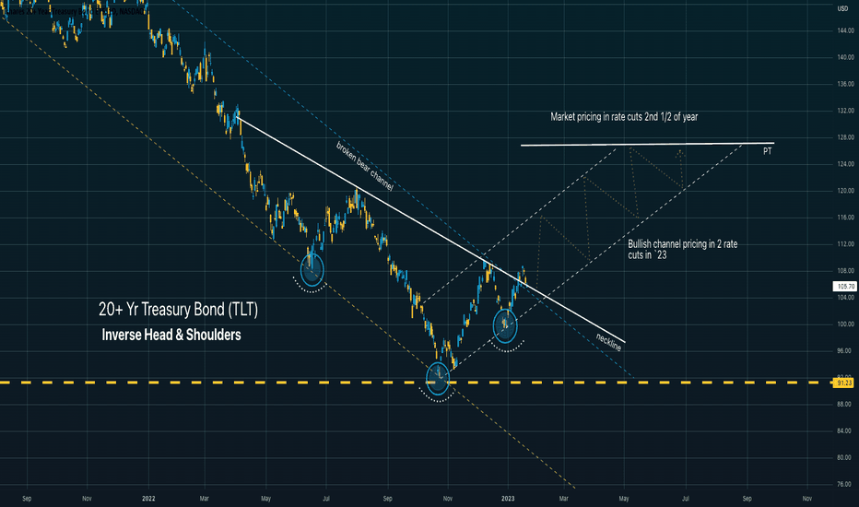Viewport: 859px width, 507px height.
Task: Click the 140.00 price axis label
Action: 845,57
